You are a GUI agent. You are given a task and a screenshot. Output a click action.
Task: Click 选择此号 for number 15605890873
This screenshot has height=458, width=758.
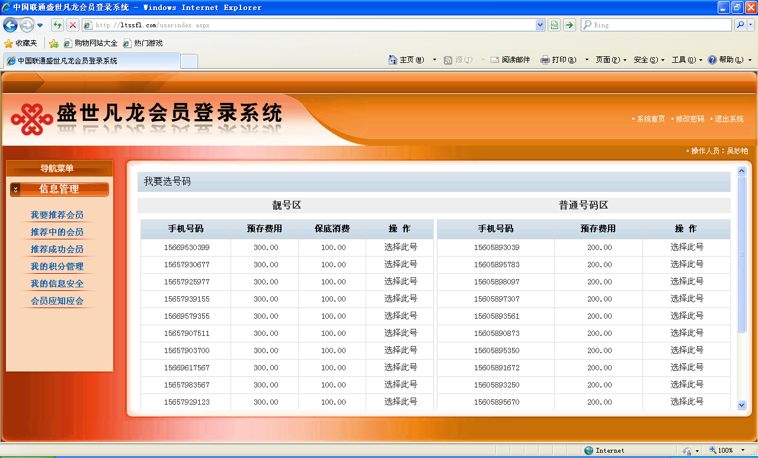click(x=687, y=333)
